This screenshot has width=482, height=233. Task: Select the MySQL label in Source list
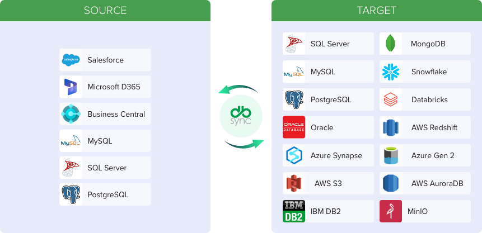[100, 141]
